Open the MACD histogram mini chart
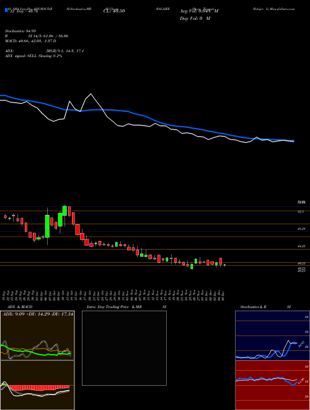310x410 pixels. pos(37,385)
